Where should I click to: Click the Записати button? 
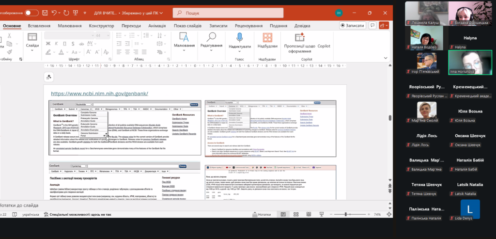click(352, 26)
